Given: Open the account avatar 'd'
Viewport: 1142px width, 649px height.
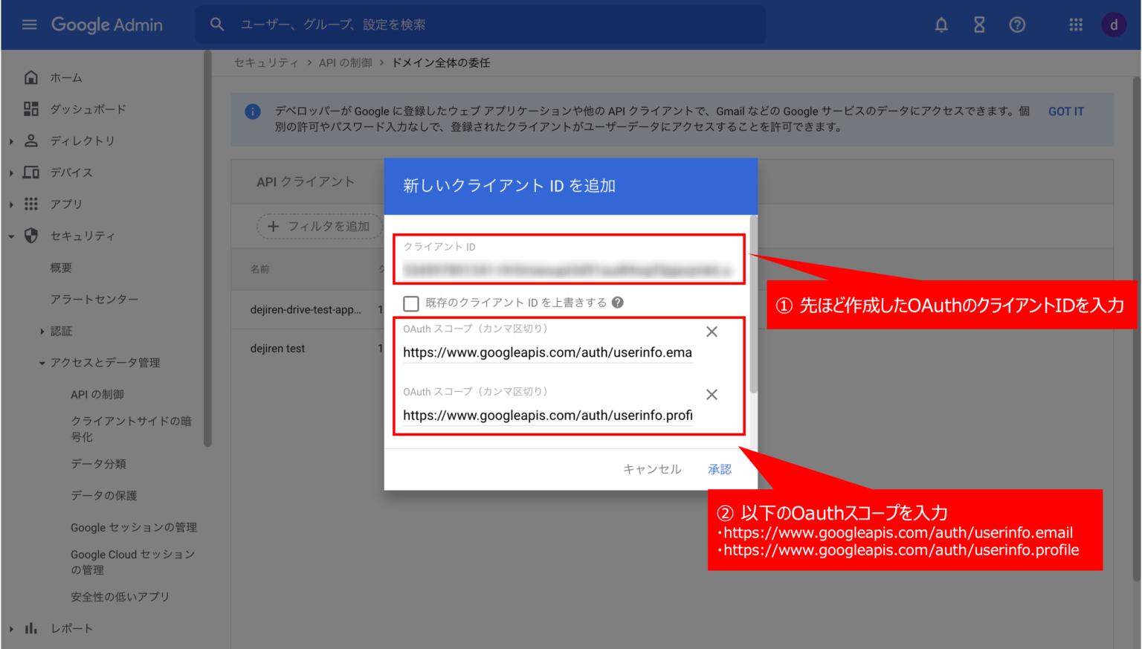Looking at the screenshot, I should point(1114,25).
